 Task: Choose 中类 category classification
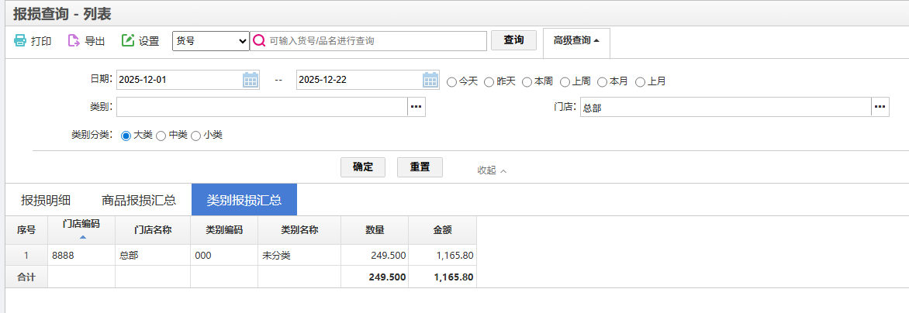(x=161, y=136)
